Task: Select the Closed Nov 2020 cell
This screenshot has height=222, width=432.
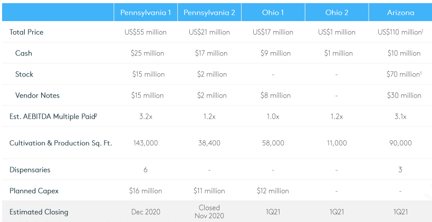Action: point(209,211)
